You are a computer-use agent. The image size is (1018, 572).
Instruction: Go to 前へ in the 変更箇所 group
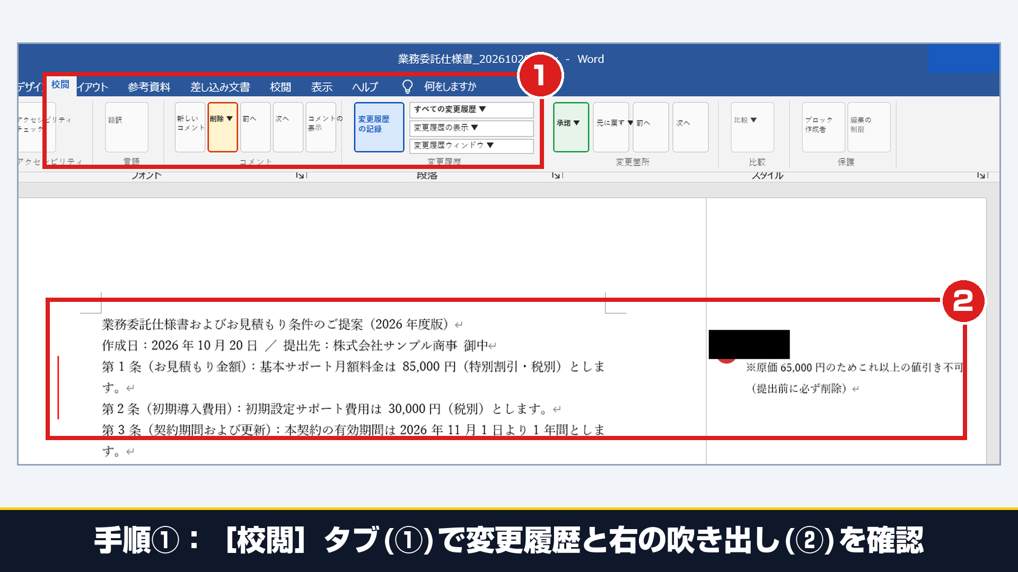coord(651,127)
